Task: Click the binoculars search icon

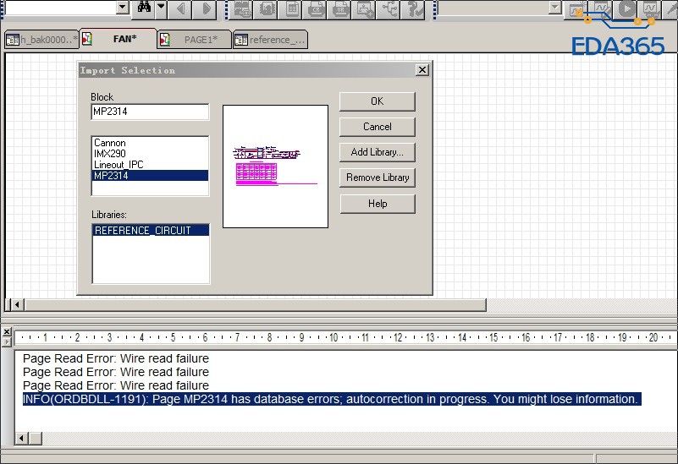Action: (144, 8)
